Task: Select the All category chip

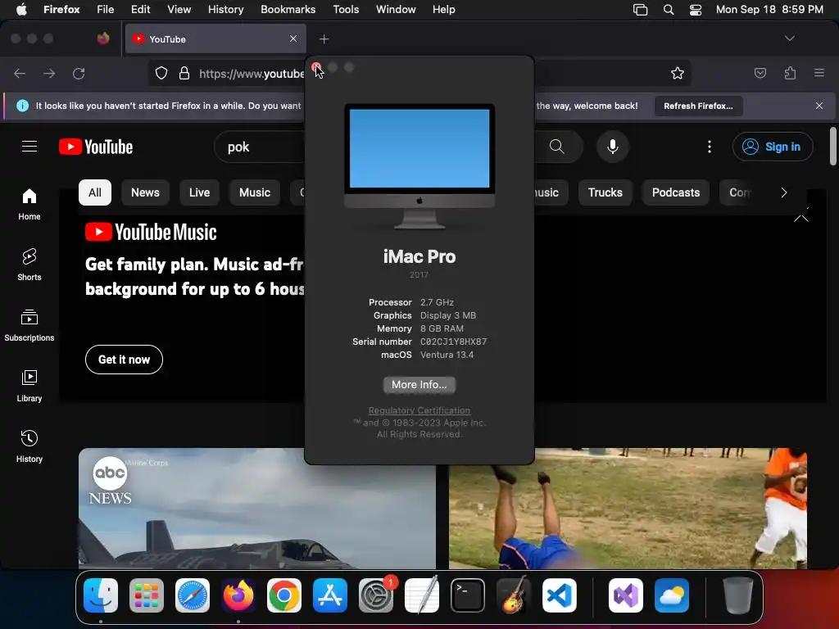Action: click(x=95, y=192)
